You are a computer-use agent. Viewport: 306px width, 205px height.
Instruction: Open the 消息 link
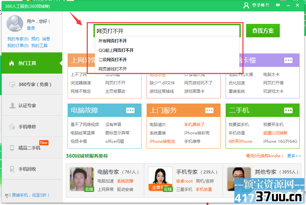tap(46, 39)
